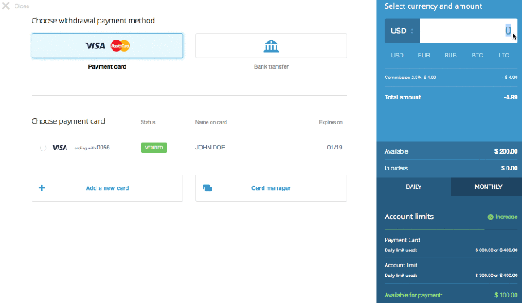This screenshot has width=522, height=303.
Task: Click the amount input field
Action: (x=469, y=31)
